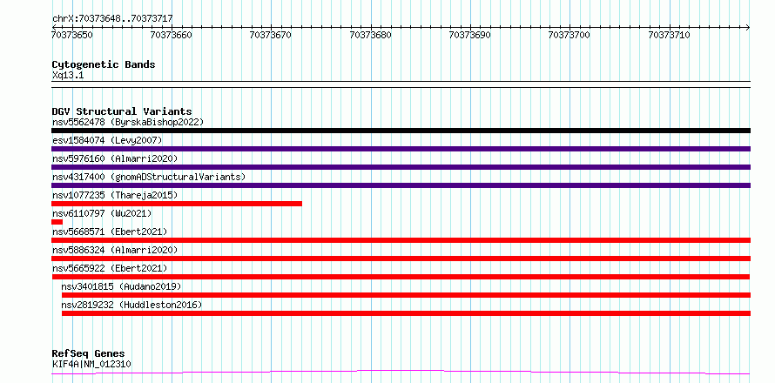
Task: Open variant label esv1584074 (Levy2007)
Action: (107, 140)
